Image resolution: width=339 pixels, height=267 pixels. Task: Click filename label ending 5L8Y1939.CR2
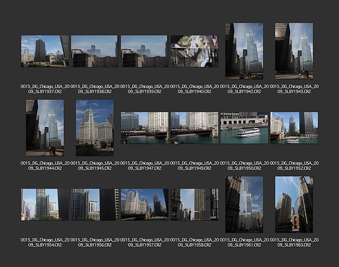tap(145, 89)
